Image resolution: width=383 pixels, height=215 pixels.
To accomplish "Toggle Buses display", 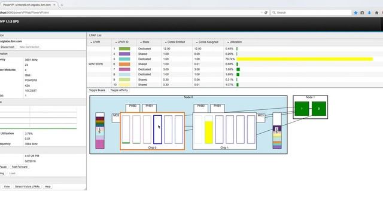I will (97, 90).
